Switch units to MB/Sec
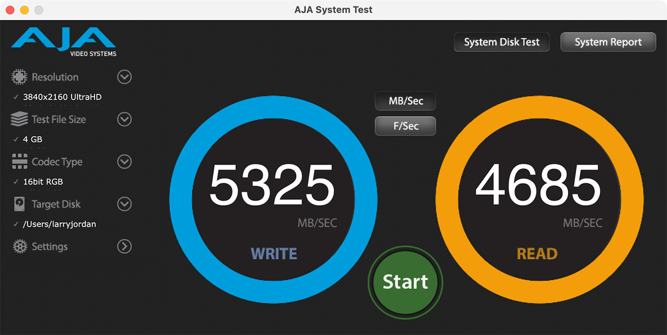The height and width of the screenshot is (335, 667). 406,101
